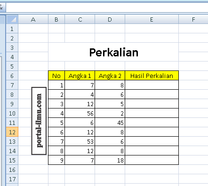Select Angka 1 value 12 in row 12
The width and height of the screenshot is (208, 186).
80,132
